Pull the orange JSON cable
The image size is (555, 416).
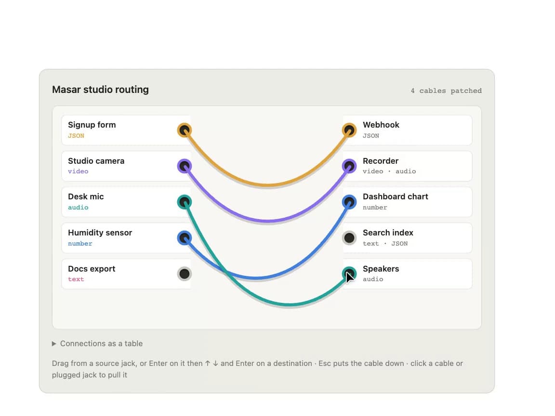click(x=267, y=185)
